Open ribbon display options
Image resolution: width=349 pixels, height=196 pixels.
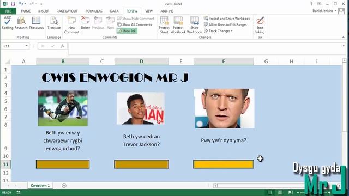point(319,4)
